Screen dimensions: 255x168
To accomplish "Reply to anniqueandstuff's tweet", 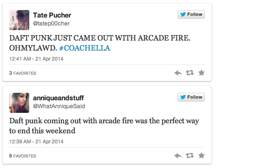I will pyautogui.click(x=178, y=156).
